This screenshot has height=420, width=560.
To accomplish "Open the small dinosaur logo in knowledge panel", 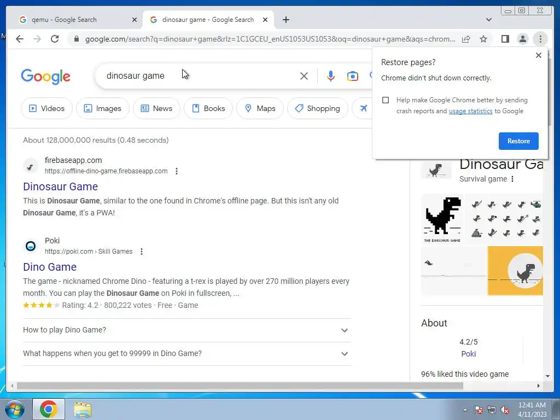I will 436,170.
